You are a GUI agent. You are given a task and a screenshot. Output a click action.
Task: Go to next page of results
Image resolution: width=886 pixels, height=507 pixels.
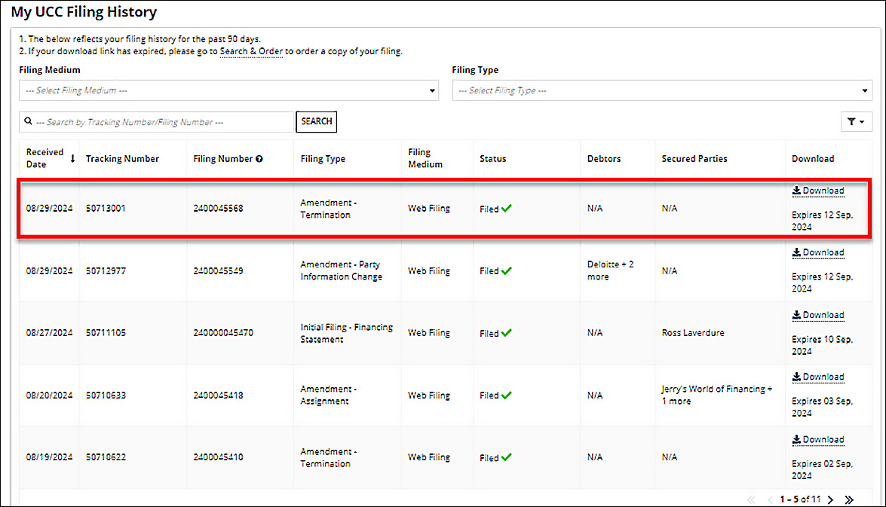(830, 499)
